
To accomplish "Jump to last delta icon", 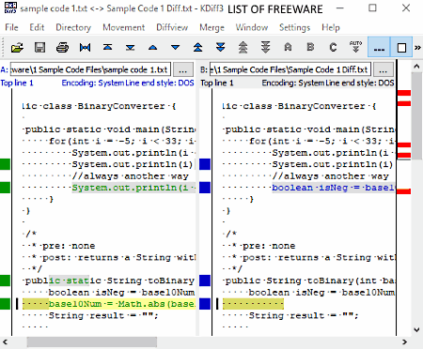I will pyautogui.click(x=130, y=48).
